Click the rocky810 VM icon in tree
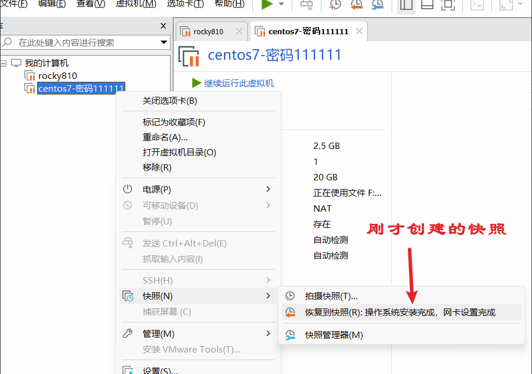The height and width of the screenshot is (374, 532). click(30, 75)
